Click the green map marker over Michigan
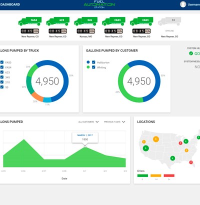 186,141
